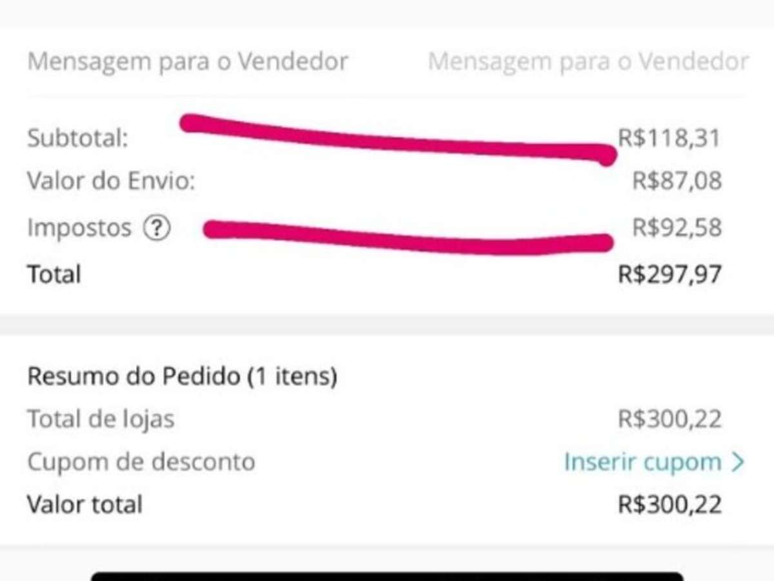This screenshot has height=581, width=774.
Task: Select the Mensagem para o Vendedor label
Action: click(188, 62)
